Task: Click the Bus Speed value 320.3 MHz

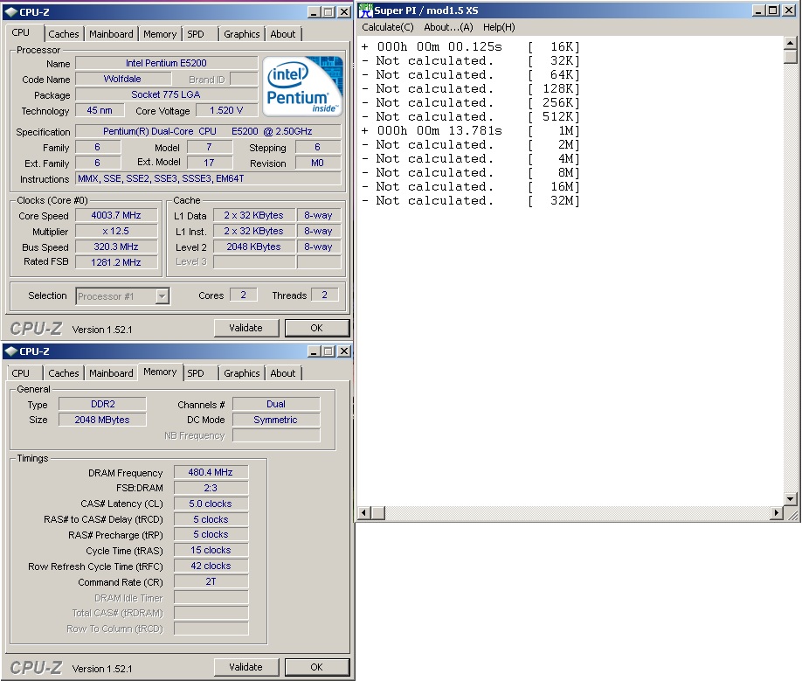Action: point(116,247)
